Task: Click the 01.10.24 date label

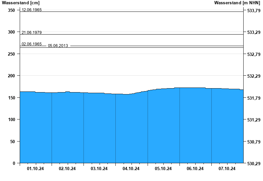Action: tap(36, 169)
